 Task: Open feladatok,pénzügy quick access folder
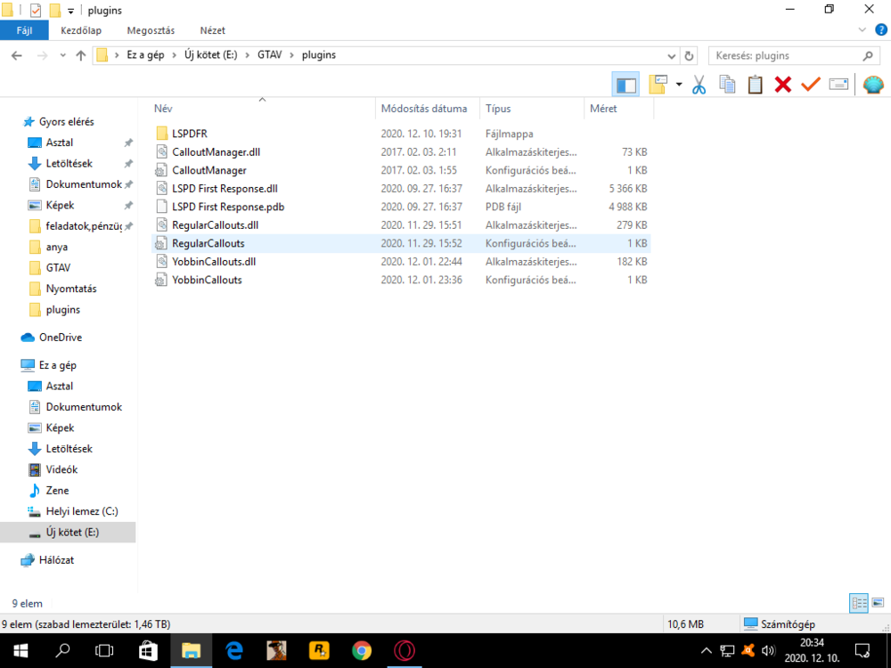pos(84,226)
